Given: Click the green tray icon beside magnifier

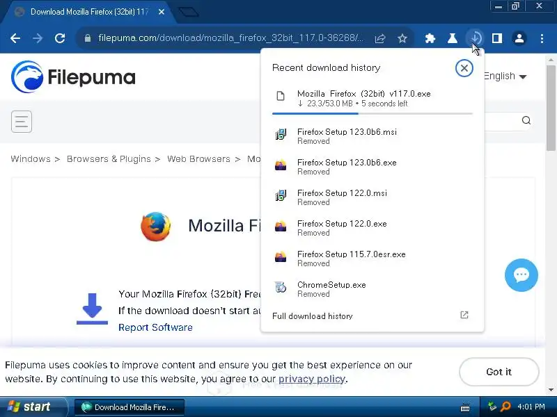Looking at the screenshot, I should tap(492, 407).
